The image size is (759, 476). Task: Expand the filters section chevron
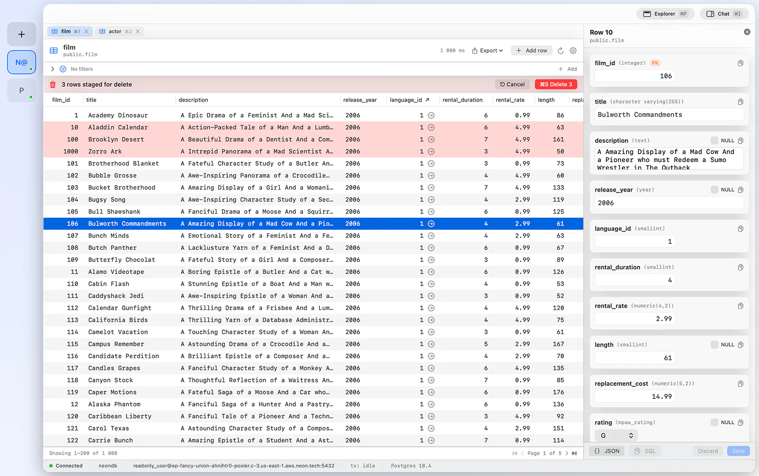pos(52,69)
